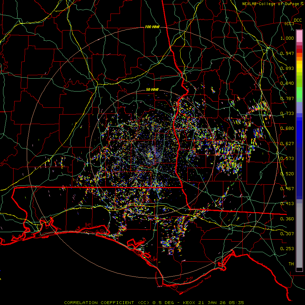The width and height of the screenshot is (305, 305).
Task: Click the 0.253 scale value
Action: pos(287,249)
